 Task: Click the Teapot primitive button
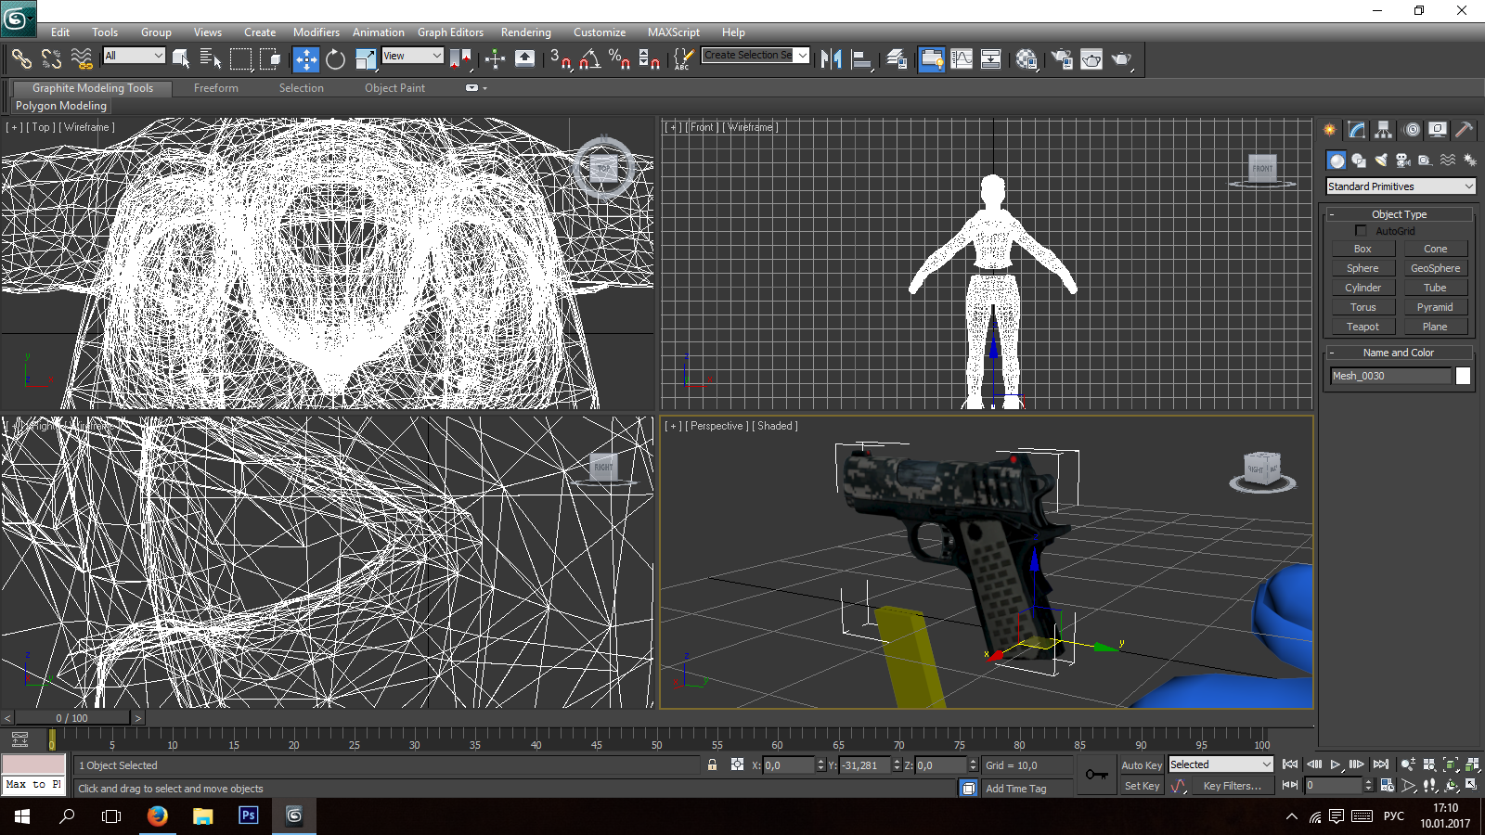(x=1362, y=327)
